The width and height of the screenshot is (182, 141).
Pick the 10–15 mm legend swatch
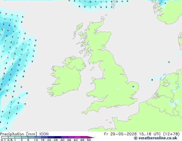(x=38, y=137)
